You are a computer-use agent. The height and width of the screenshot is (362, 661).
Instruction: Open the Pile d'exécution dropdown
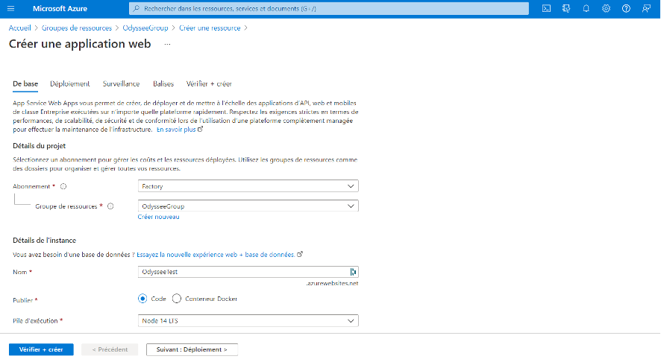tap(248, 321)
